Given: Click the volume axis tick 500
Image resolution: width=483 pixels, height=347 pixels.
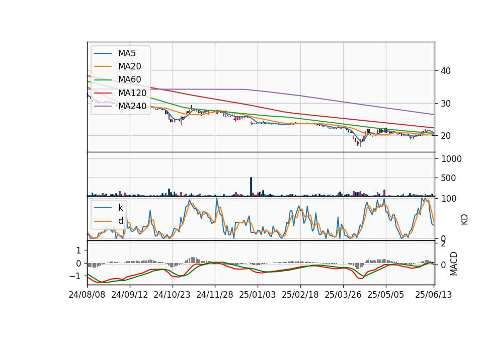Looking at the screenshot, I should pos(448,178).
